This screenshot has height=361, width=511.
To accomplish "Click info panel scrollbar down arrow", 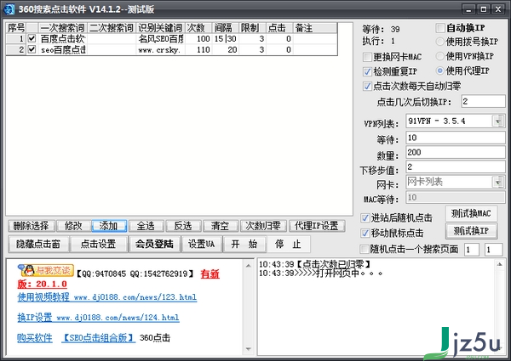I will click(249, 349).
